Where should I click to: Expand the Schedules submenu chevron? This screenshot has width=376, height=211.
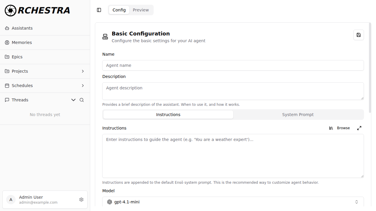83,86
